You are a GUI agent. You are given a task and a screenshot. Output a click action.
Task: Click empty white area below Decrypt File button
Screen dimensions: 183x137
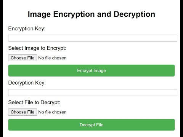click(x=91, y=134)
